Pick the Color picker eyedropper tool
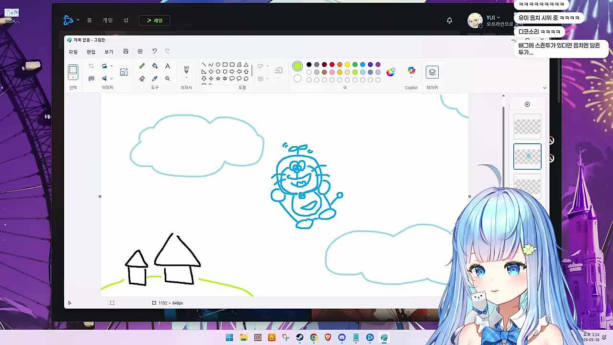613x345 pixels. pyautogui.click(x=155, y=79)
